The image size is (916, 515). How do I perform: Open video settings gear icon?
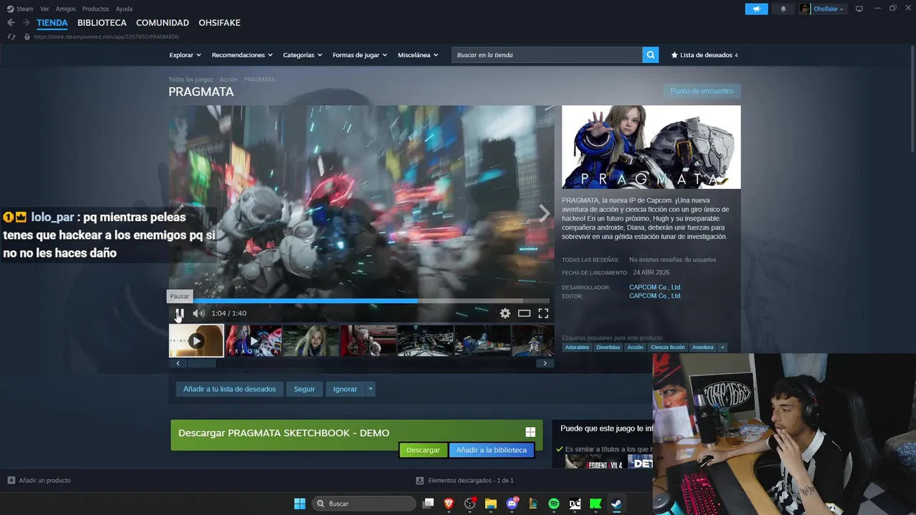505,313
